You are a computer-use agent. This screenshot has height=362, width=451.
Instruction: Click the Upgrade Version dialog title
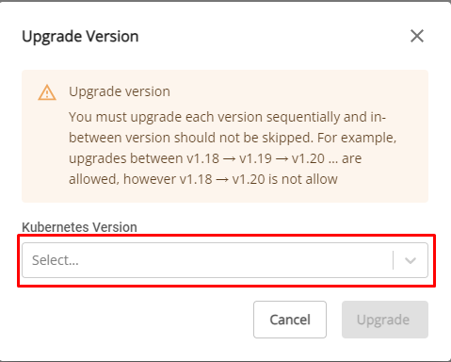tap(80, 37)
